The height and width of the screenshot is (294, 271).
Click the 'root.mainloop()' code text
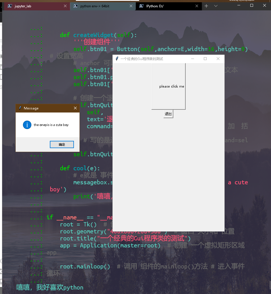(85, 267)
